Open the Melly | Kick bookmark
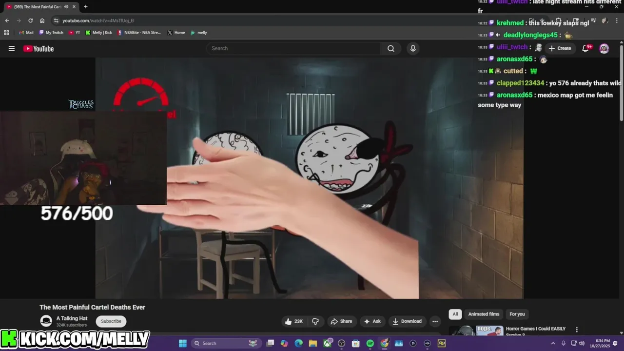624x351 pixels. pos(99,33)
